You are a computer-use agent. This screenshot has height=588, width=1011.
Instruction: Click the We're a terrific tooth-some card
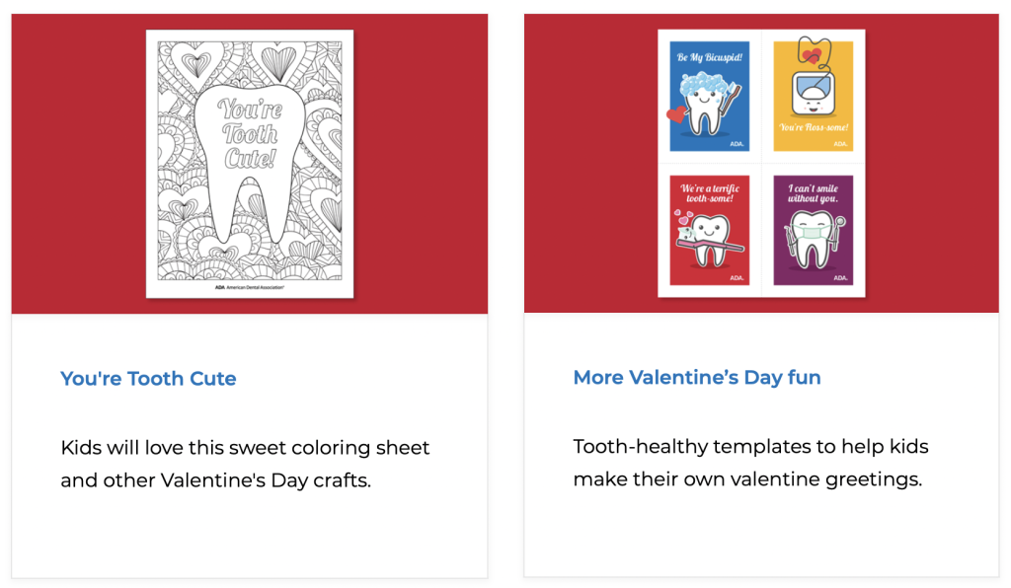point(709,230)
